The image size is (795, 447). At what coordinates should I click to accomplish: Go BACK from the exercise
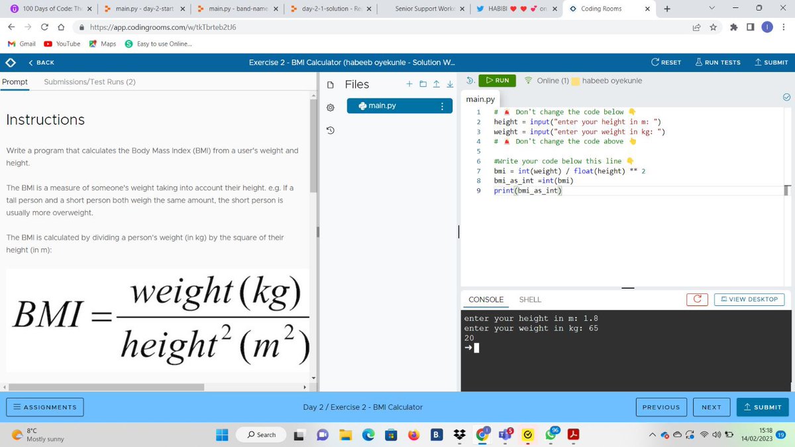tap(41, 62)
